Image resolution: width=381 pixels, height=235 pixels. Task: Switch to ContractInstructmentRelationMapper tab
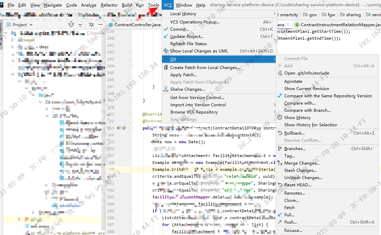click(338, 25)
